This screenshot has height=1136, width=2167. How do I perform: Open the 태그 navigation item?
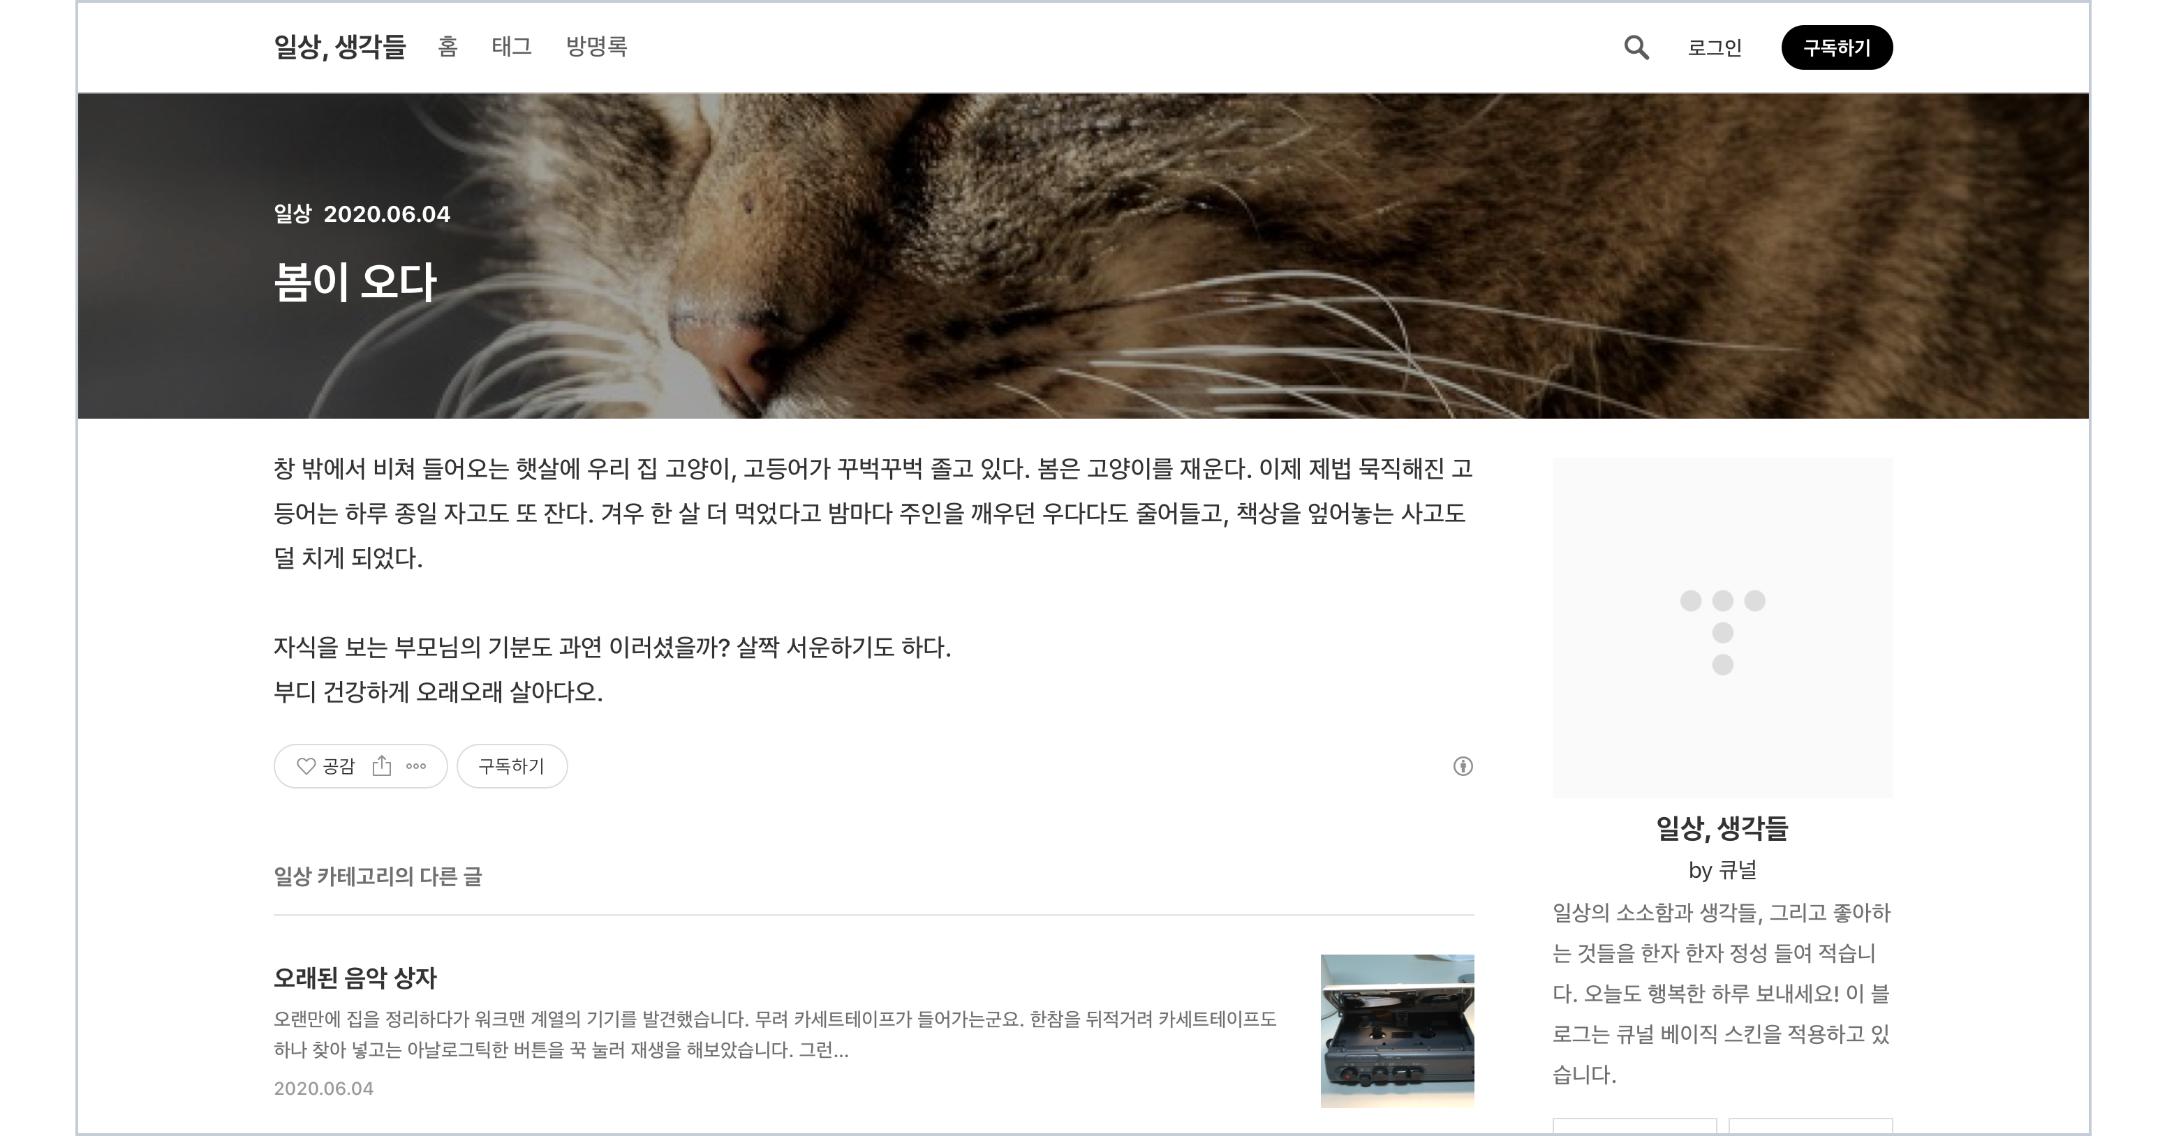click(x=512, y=47)
